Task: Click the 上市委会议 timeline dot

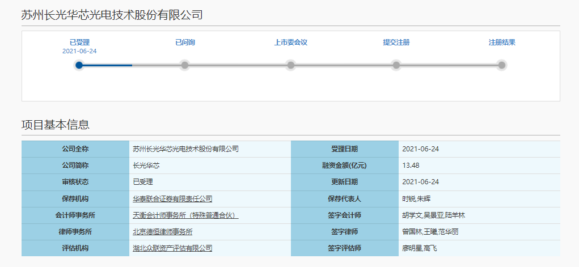Action: coord(290,65)
